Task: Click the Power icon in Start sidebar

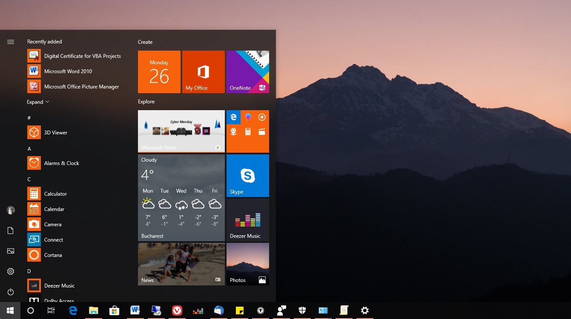Action: (11, 292)
